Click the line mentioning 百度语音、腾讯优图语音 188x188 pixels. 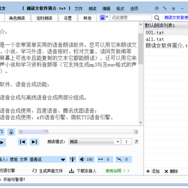(48, 111)
